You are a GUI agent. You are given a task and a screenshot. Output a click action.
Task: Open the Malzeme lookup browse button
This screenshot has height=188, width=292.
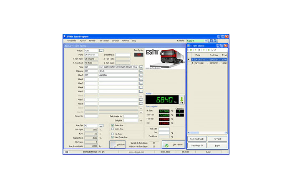coord(141,71)
